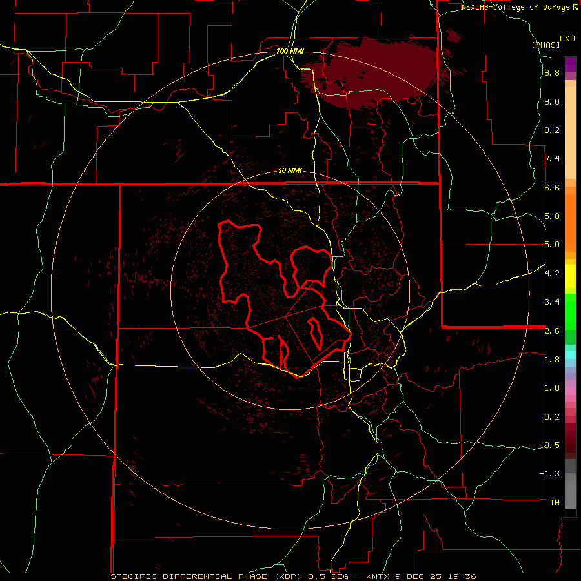Click the 5.0 scale value
This screenshot has height=581, width=581.
click(552, 245)
